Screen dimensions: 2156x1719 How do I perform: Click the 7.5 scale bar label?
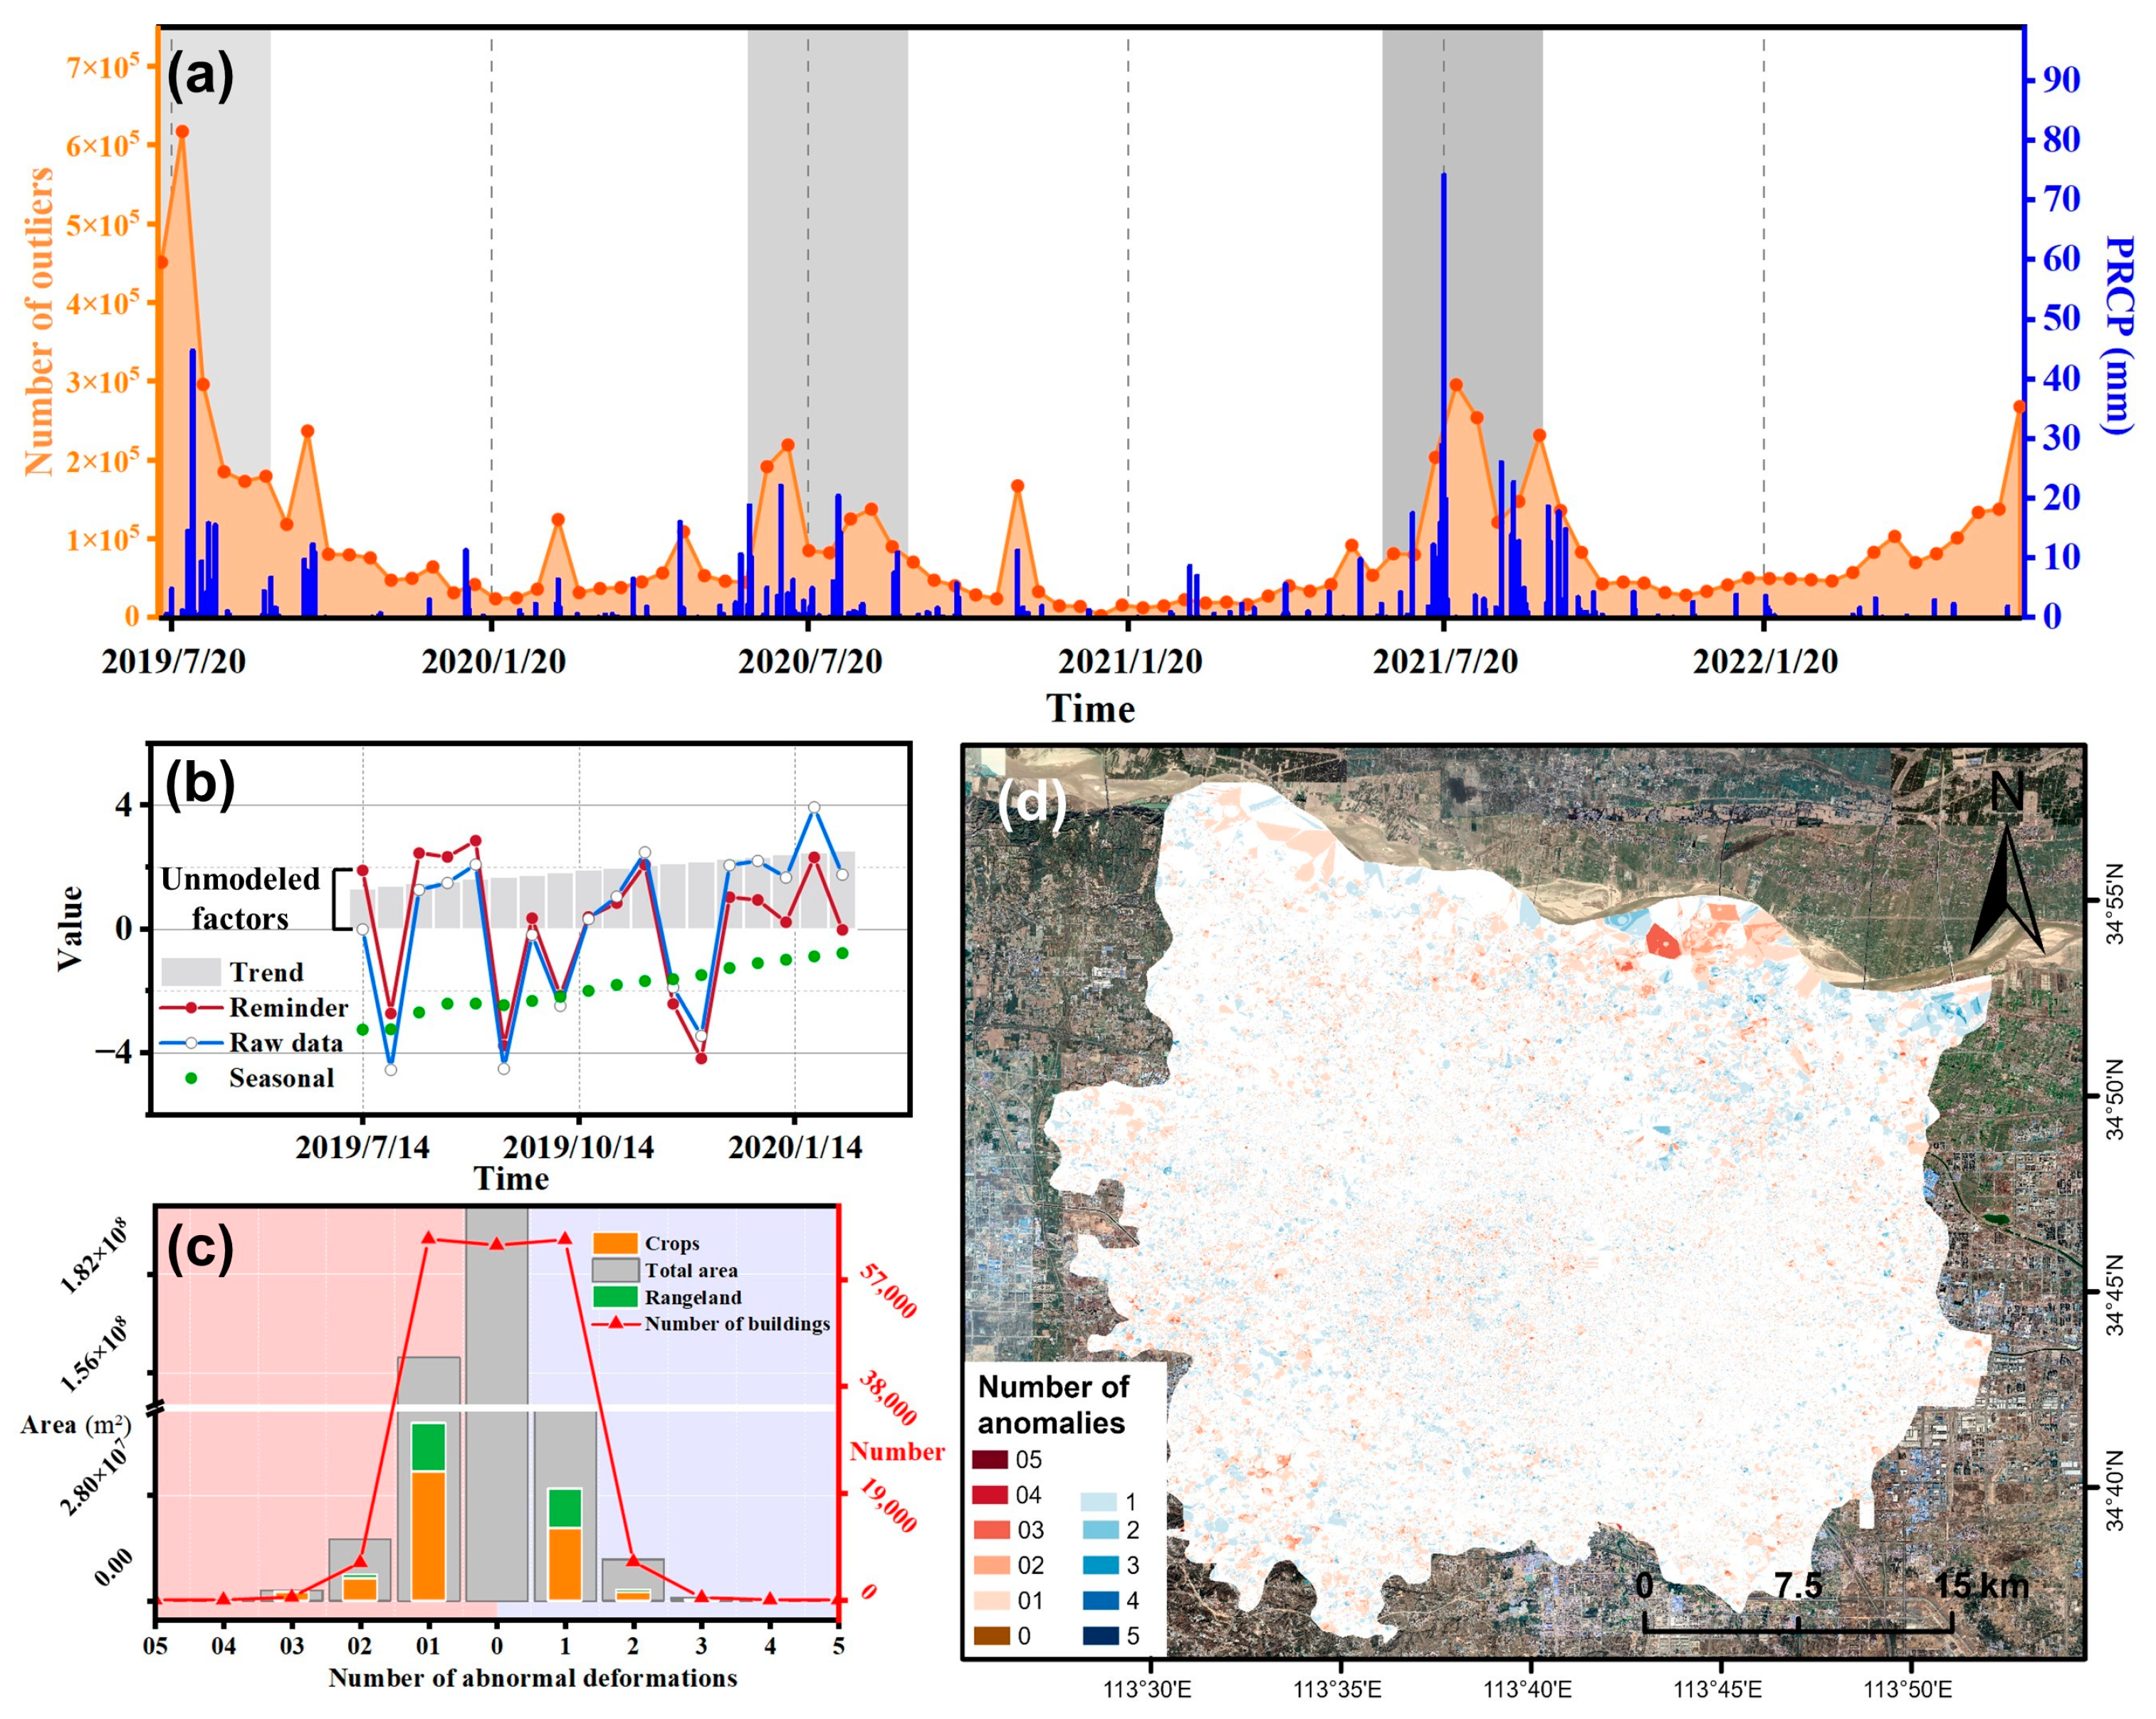[1797, 1586]
